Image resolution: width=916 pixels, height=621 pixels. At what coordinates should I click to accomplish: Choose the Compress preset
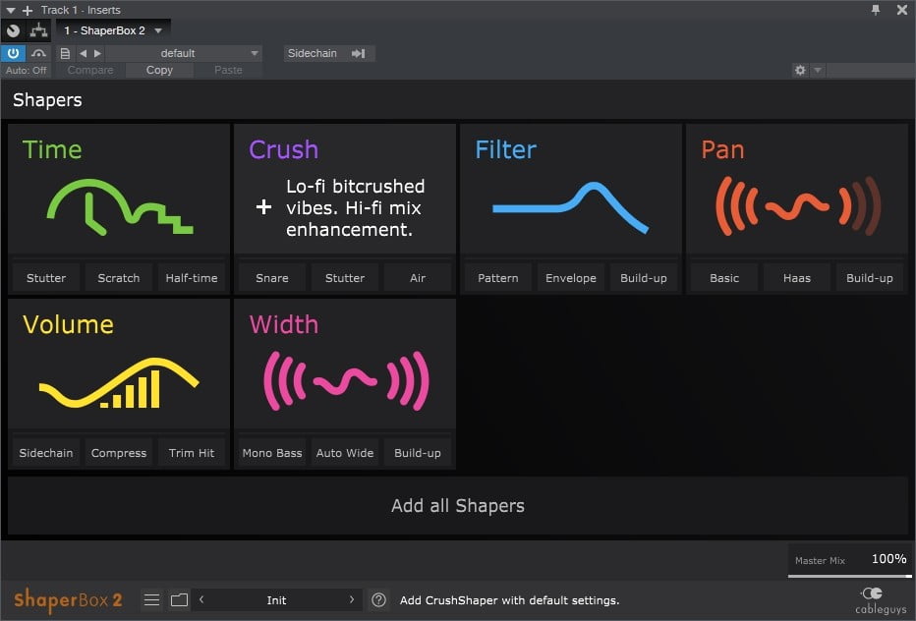tap(119, 453)
